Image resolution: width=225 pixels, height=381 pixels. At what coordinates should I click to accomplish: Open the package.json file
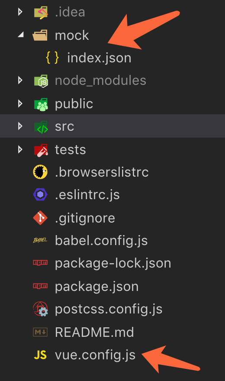tap(96, 287)
